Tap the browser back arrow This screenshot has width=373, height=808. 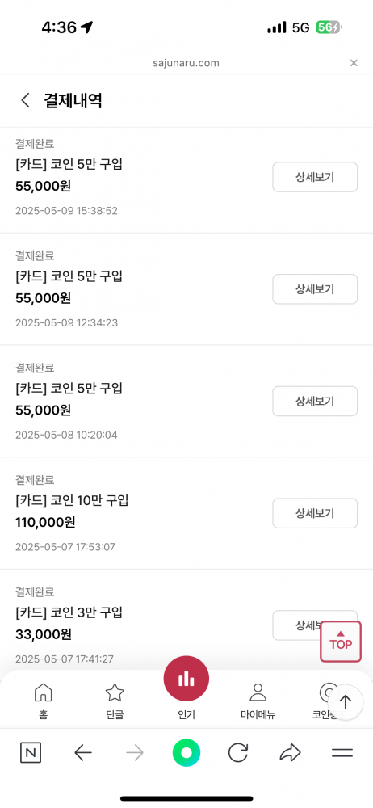click(83, 753)
